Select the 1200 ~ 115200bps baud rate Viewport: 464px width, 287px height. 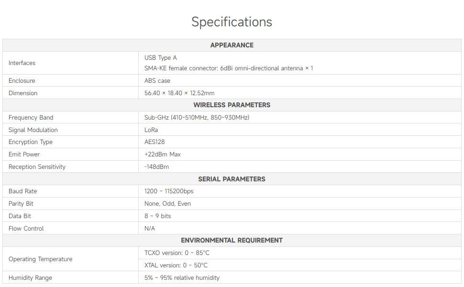(x=169, y=191)
